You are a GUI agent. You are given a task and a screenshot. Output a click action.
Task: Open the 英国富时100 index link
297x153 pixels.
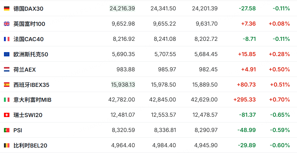click(x=29, y=24)
